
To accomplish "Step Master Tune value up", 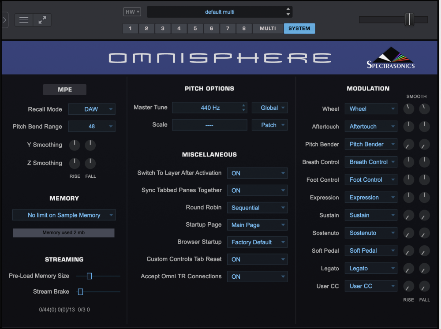I will (243, 105).
